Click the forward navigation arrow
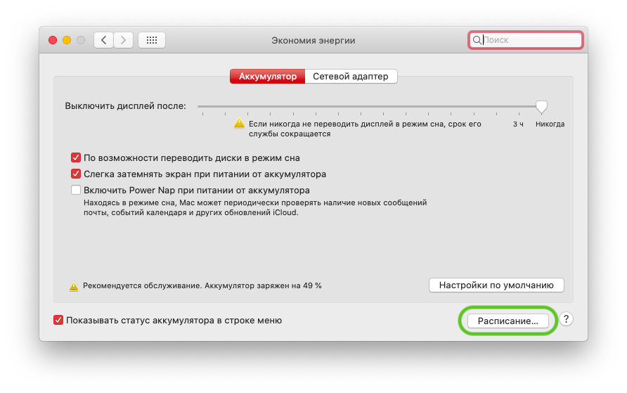This screenshot has height=393, width=627. click(123, 40)
